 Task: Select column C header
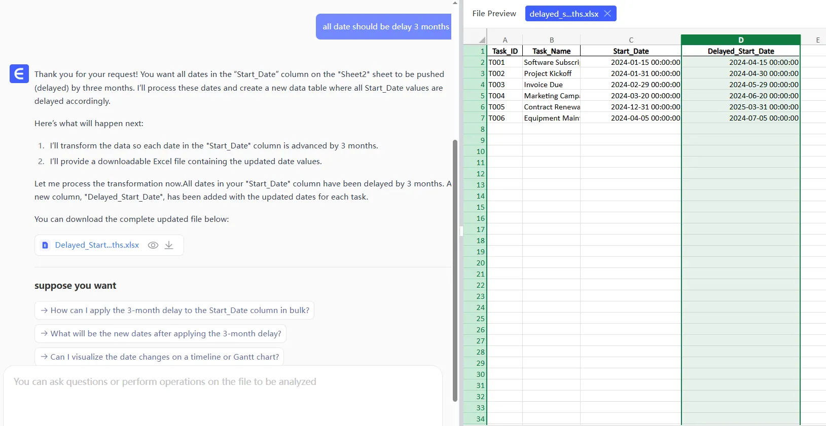631,40
